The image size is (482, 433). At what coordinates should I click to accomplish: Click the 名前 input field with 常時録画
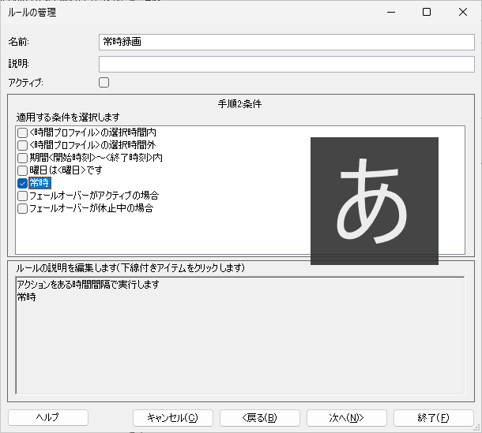[x=287, y=42]
